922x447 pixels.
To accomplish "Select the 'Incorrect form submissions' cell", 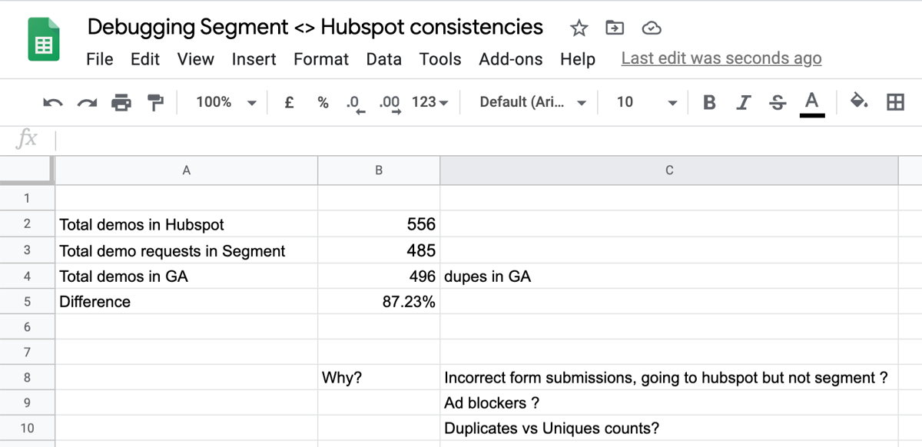I will click(x=669, y=377).
